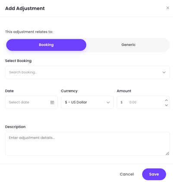The height and width of the screenshot is (182, 173).
Task: Select the Booking adjustment type
Action: pos(46,45)
